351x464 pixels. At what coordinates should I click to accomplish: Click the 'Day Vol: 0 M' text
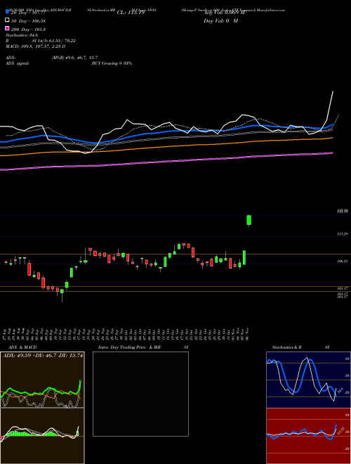click(x=220, y=20)
